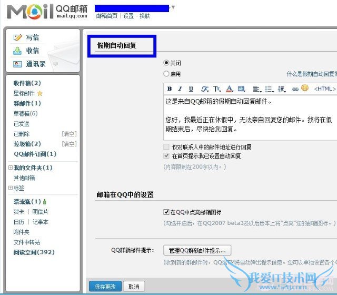The height and width of the screenshot is (295, 337).
Task: Open the 已删除 deleted folder
Action: pos(21,134)
